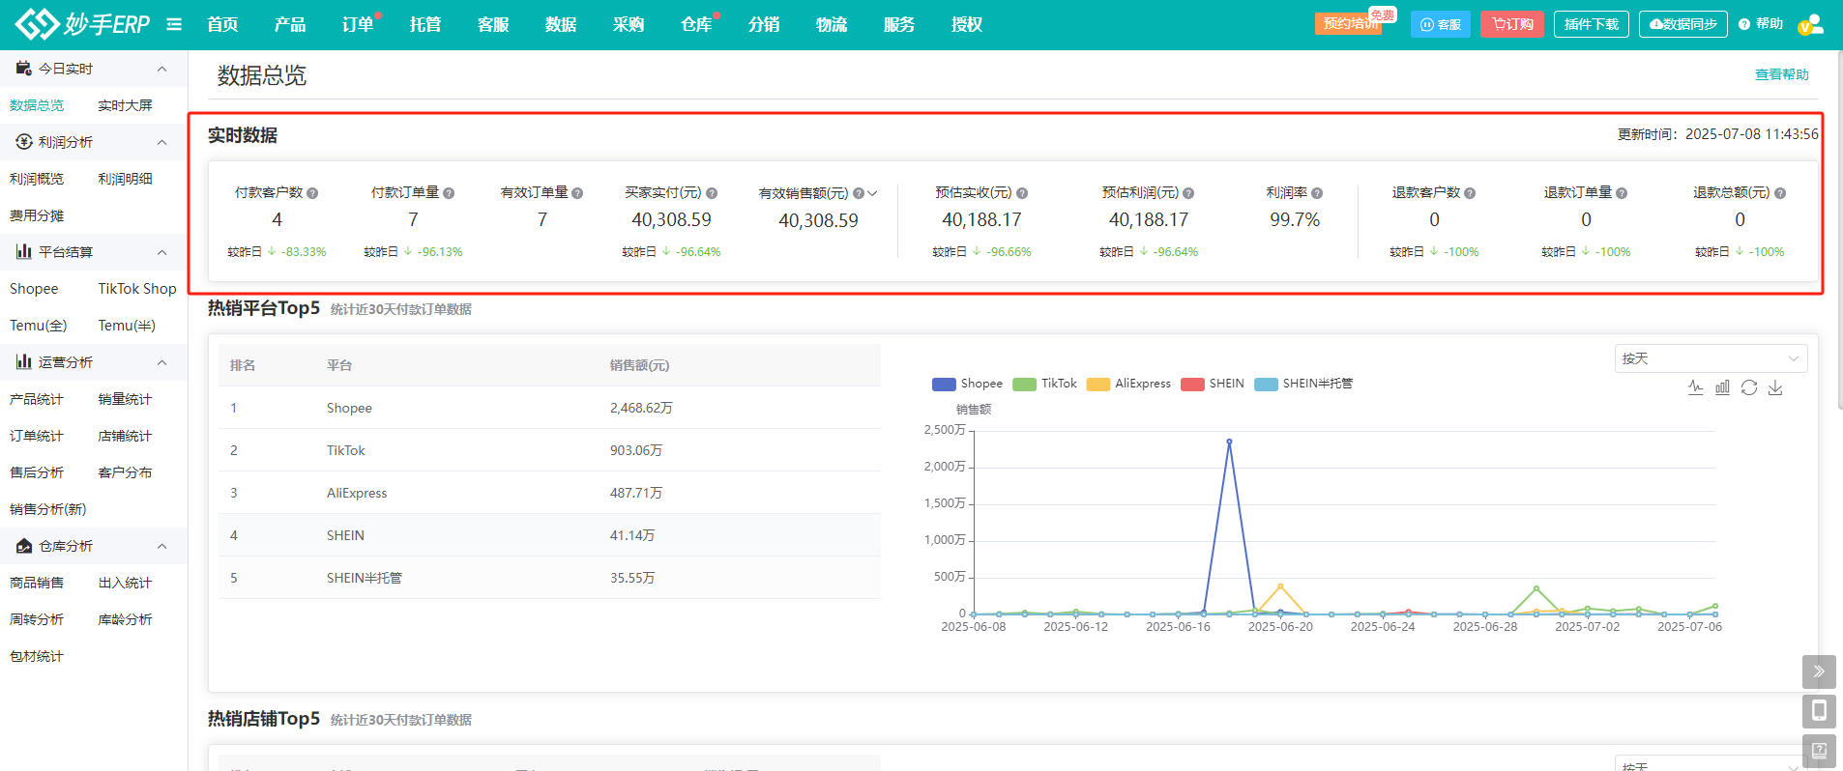Open 实时大屏 in sidebar
Screen dimensions: 1843x771
pos(126,105)
